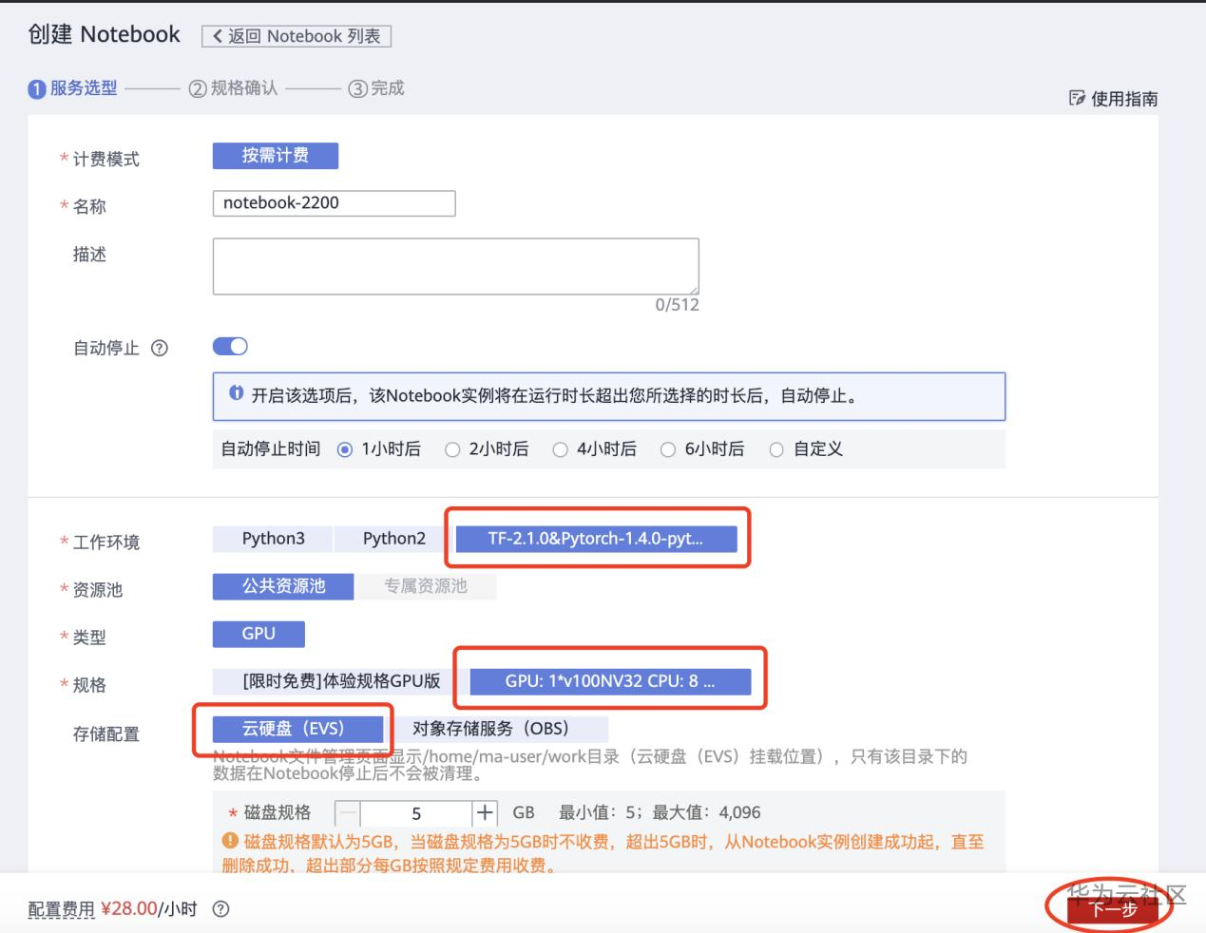Select the GPU type

(x=258, y=634)
